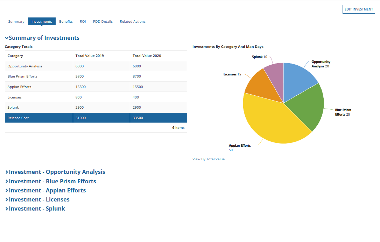This screenshot has width=380, height=242.
Task: Select the Opportunity Analysis table row label
Action: click(x=25, y=66)
